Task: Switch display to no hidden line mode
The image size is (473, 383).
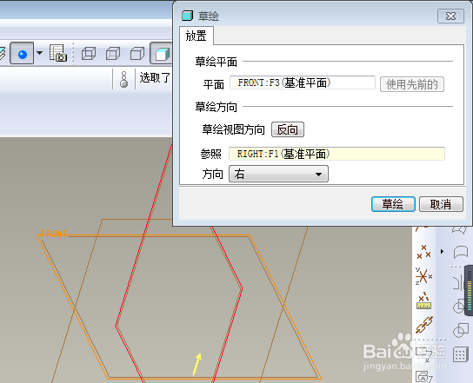Action: point(137,54)
